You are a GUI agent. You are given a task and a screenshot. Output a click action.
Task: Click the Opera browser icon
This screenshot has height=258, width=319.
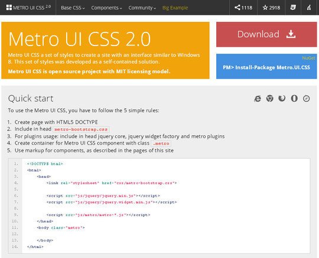(294, 99)
